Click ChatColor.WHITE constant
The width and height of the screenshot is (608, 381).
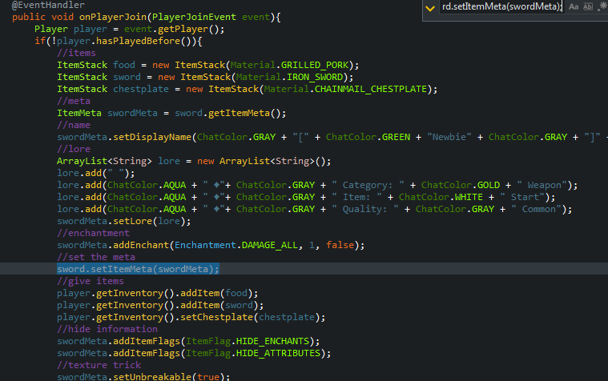[x=441, y=197]
